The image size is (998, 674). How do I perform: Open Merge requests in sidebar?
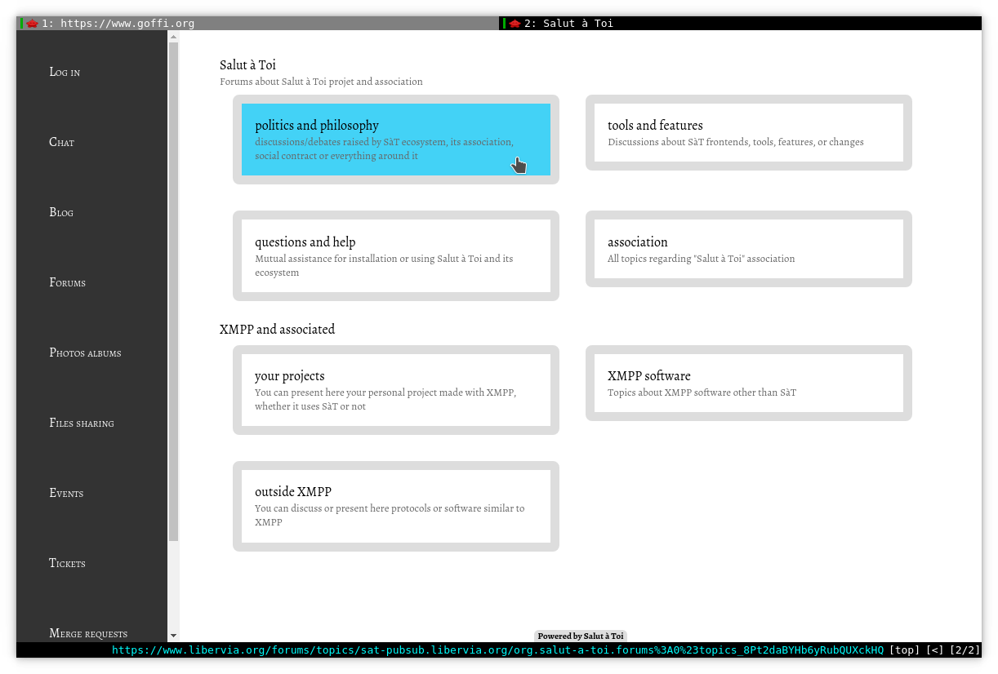pos(88,633)
